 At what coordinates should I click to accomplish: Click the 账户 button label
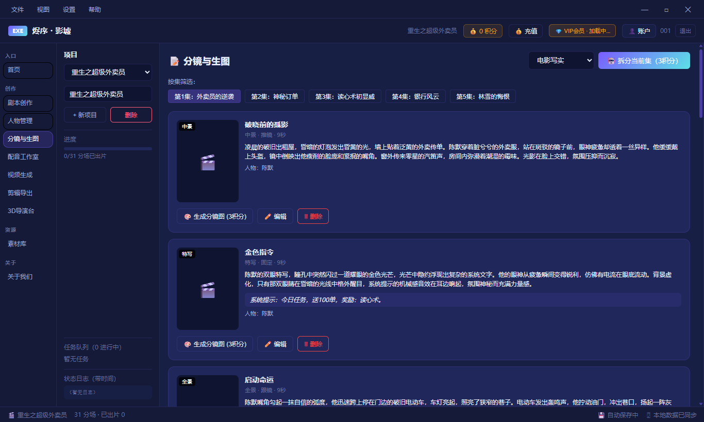pos(644,31)
